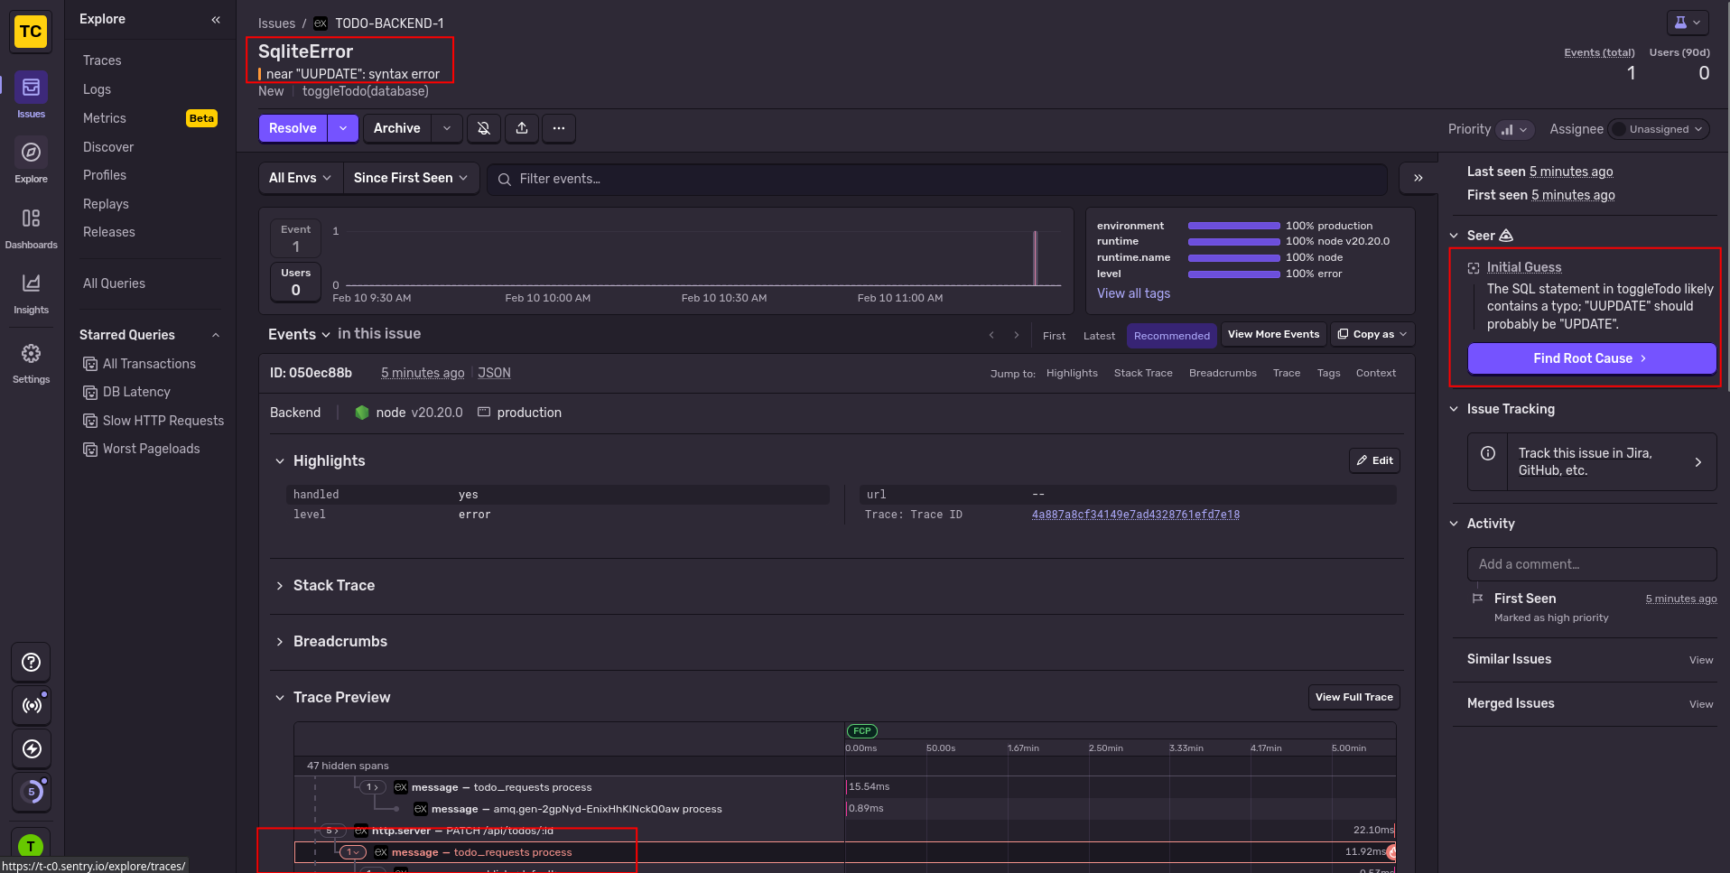
Task: Open Settings gear in sidebar
Action: coord(31,354)
